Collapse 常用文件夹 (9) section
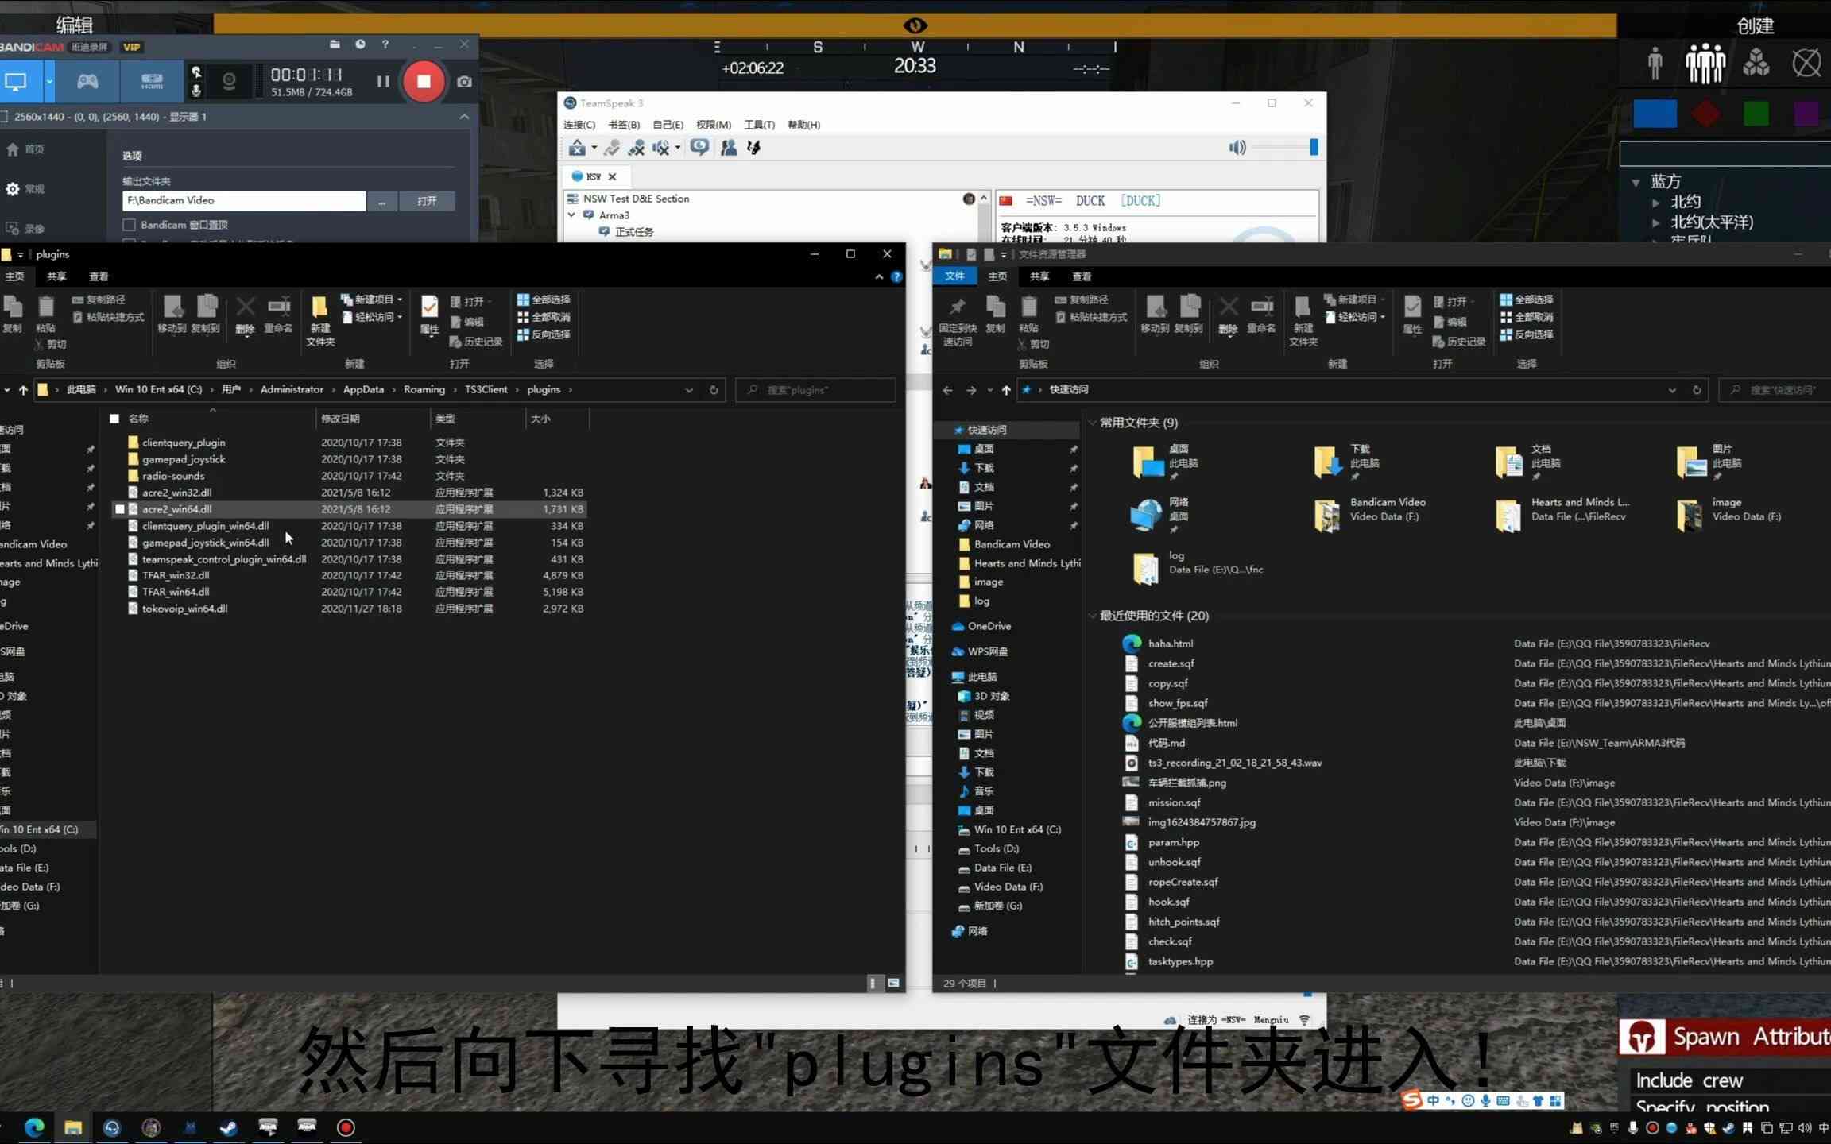The image size is (1831, 1144). (1093, 423)
